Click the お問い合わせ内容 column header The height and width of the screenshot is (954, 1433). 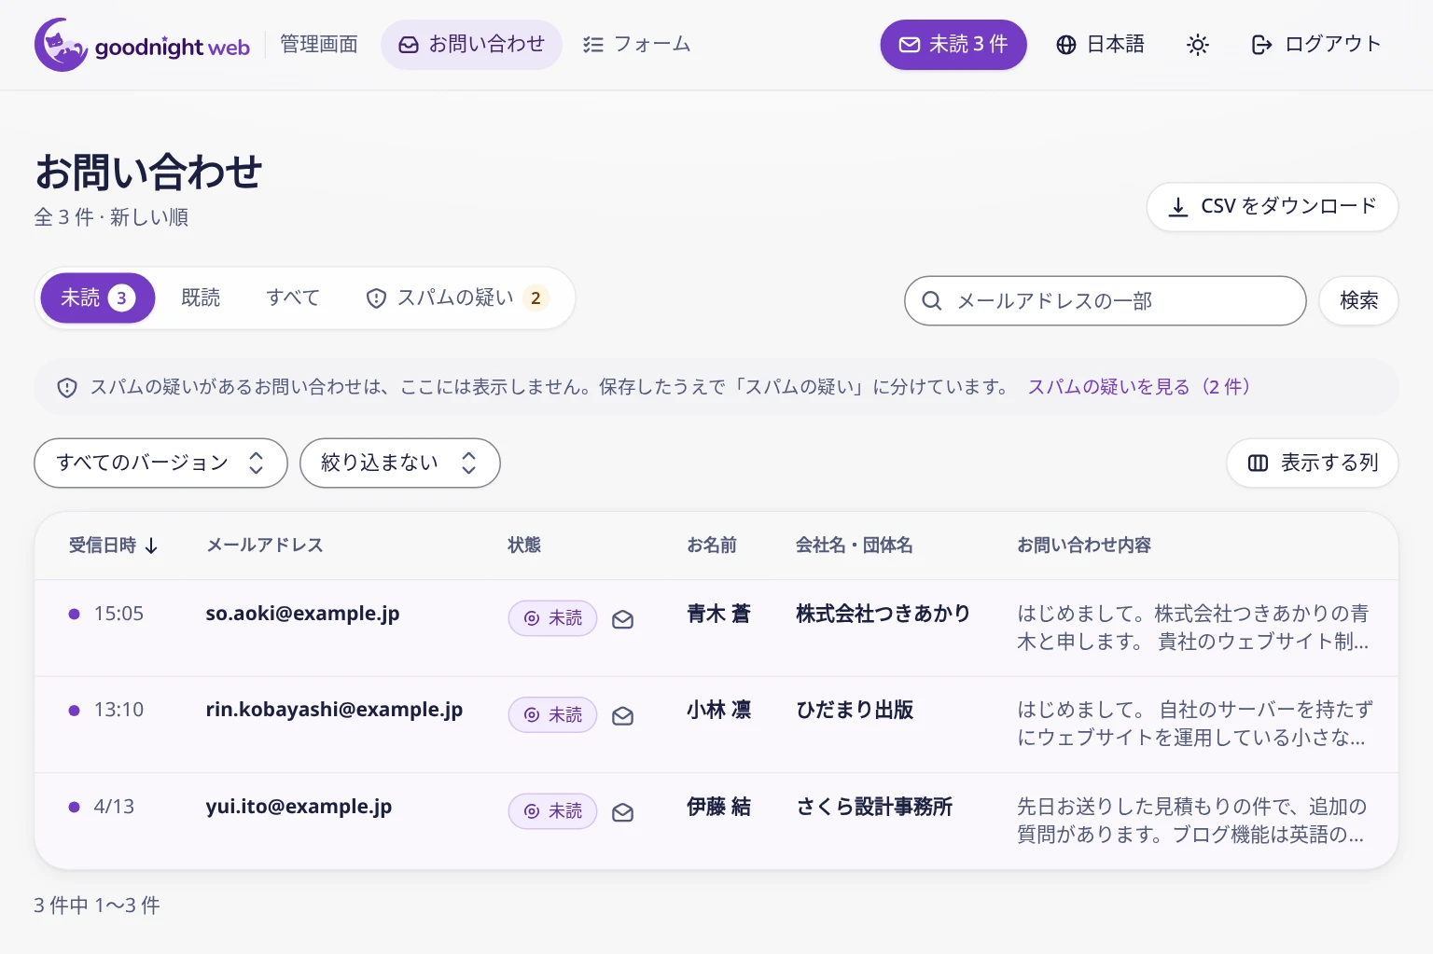click(1084, 546)
